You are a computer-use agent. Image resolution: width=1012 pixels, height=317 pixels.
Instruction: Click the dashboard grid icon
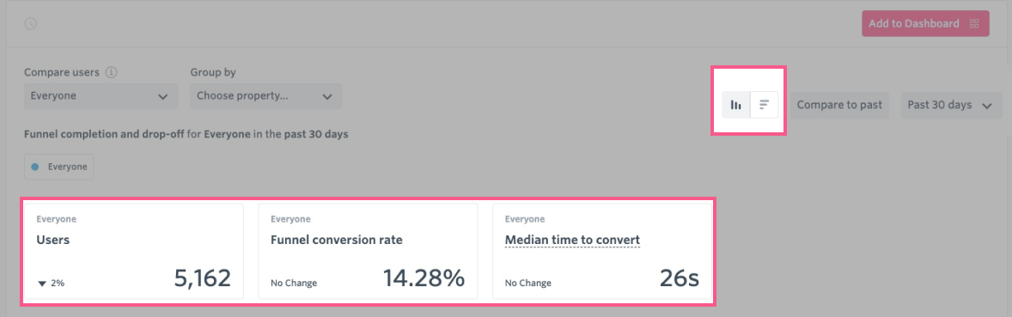974,24
